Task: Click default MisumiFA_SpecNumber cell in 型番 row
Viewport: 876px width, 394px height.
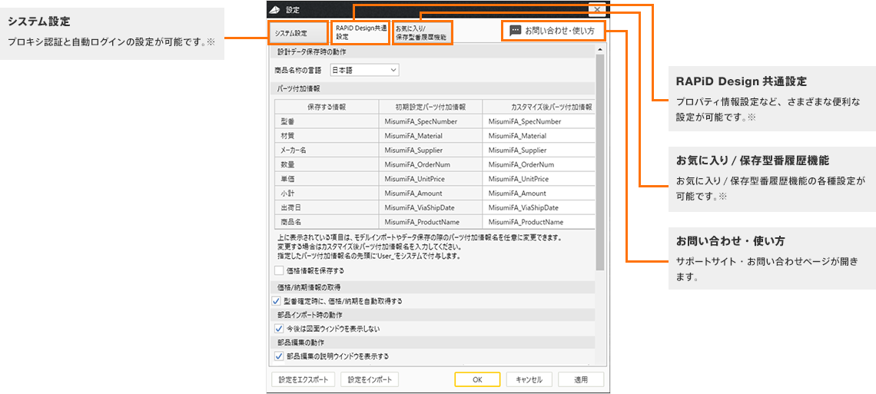Action: (430, 121)
